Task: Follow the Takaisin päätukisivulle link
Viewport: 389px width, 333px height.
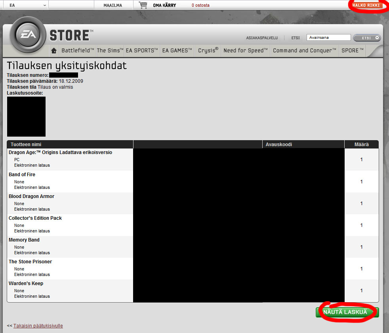Action: (38, 326)
